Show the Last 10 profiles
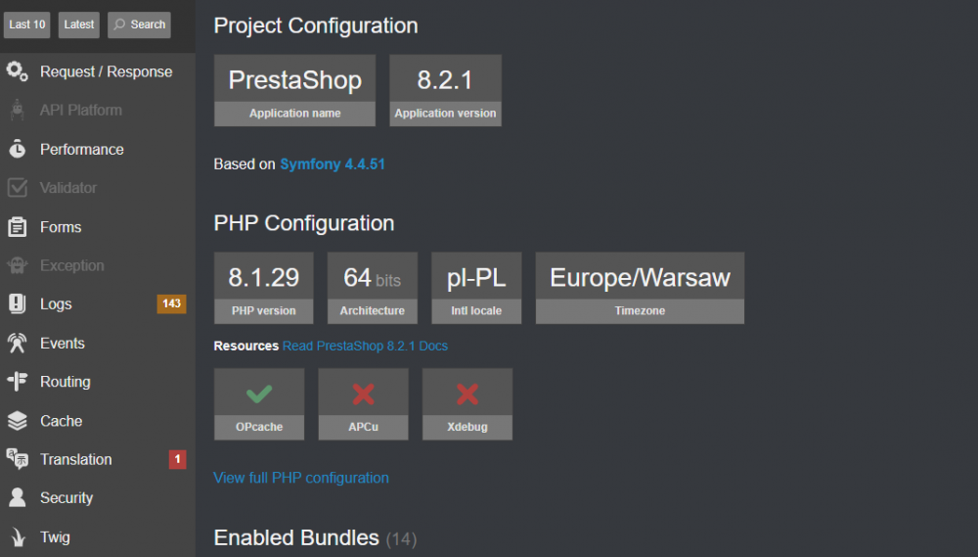978x557 pixels. click(26, 25)
